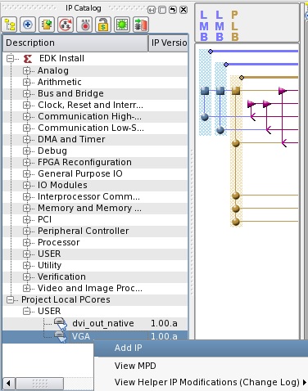
Task: Click the first LMB bus label
Action: (204, 26)
